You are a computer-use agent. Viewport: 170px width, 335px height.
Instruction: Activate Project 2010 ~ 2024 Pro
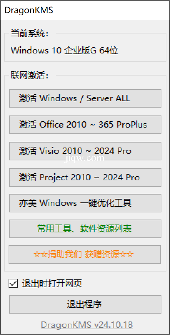point(85,177)
